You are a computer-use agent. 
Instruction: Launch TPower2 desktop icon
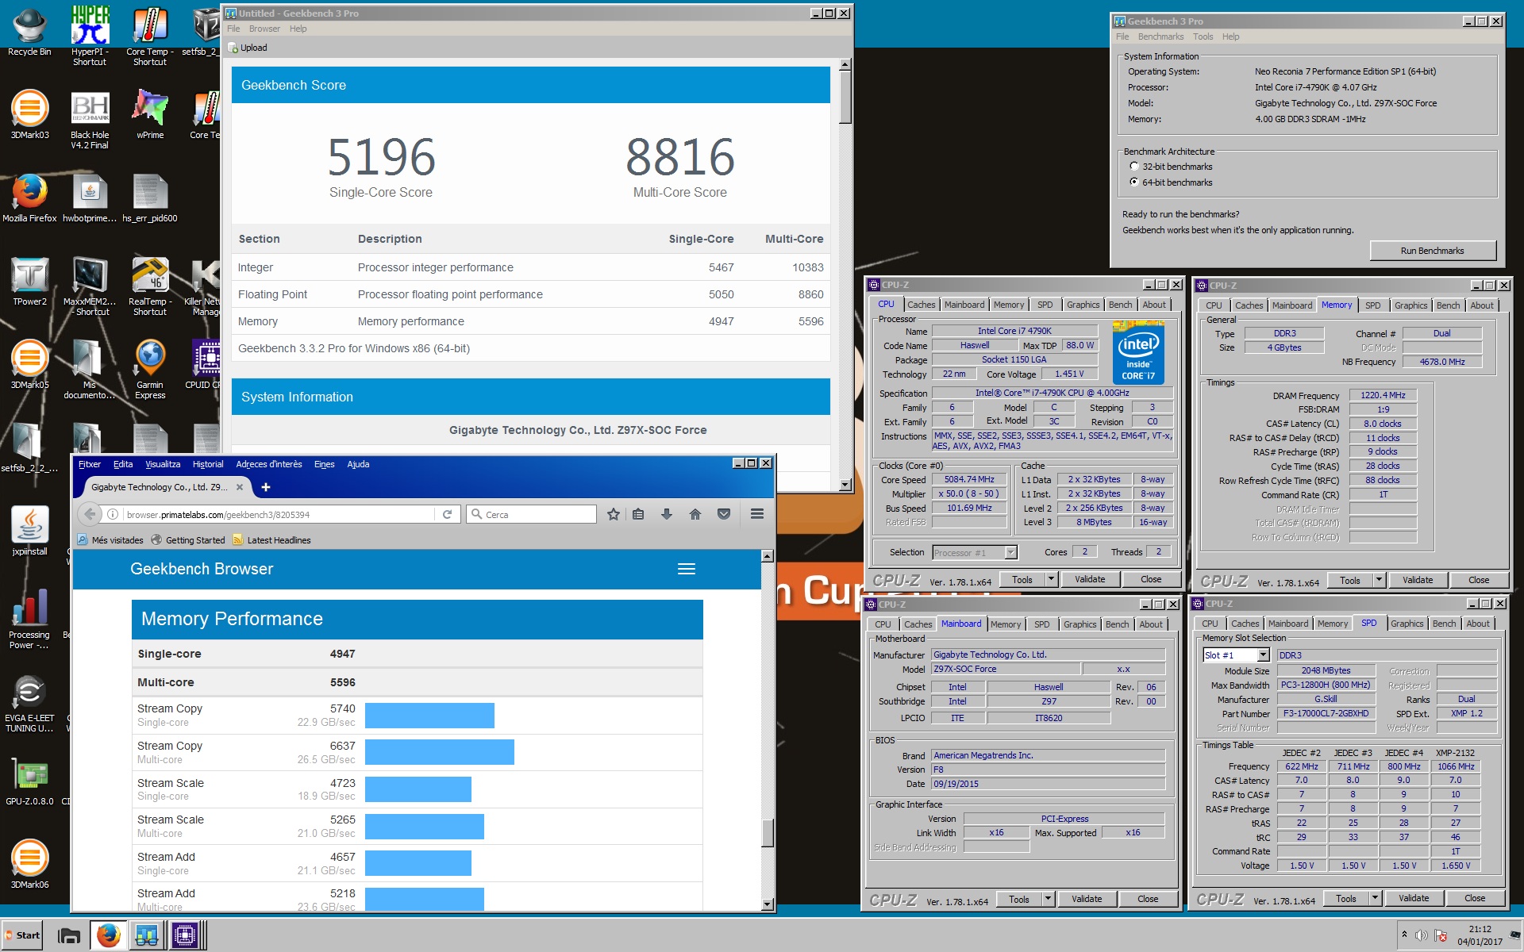click(29, 282)
